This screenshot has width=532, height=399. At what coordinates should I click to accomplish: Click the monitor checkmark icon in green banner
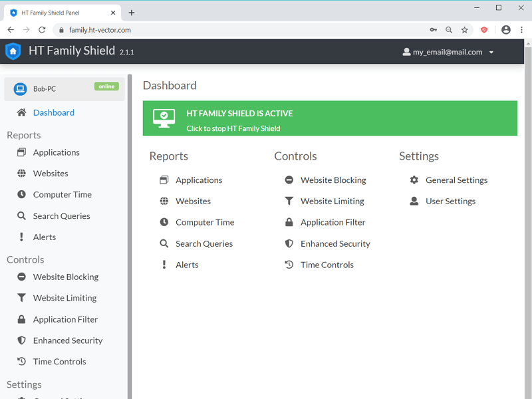[164, 118]
